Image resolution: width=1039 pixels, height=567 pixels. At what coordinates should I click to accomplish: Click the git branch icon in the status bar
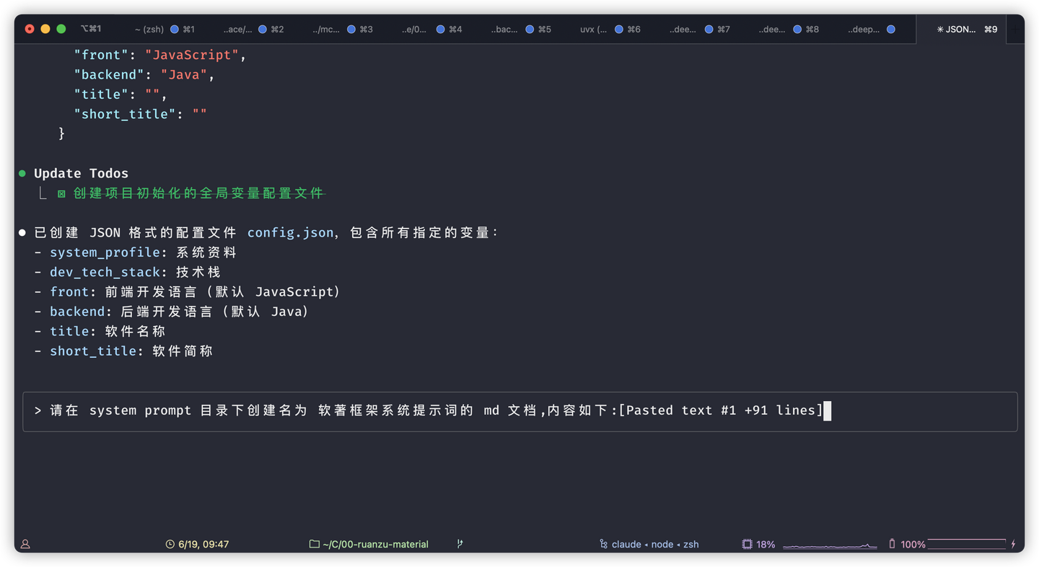tap(460, 544)
